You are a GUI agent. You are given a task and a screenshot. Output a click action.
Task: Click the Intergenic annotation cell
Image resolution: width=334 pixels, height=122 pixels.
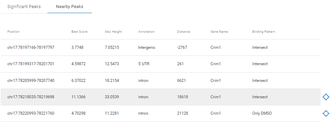pos(147,47)
